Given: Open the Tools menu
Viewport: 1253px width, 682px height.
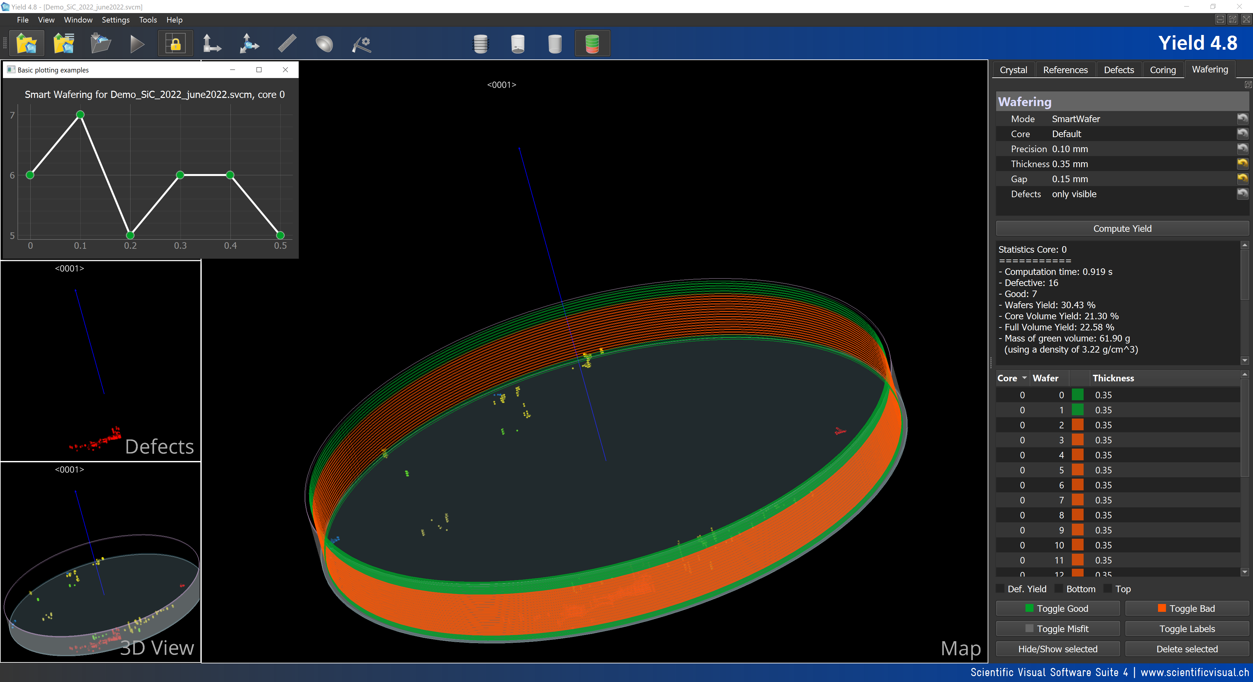Looking at the screenshot, I should click(148, 20).
